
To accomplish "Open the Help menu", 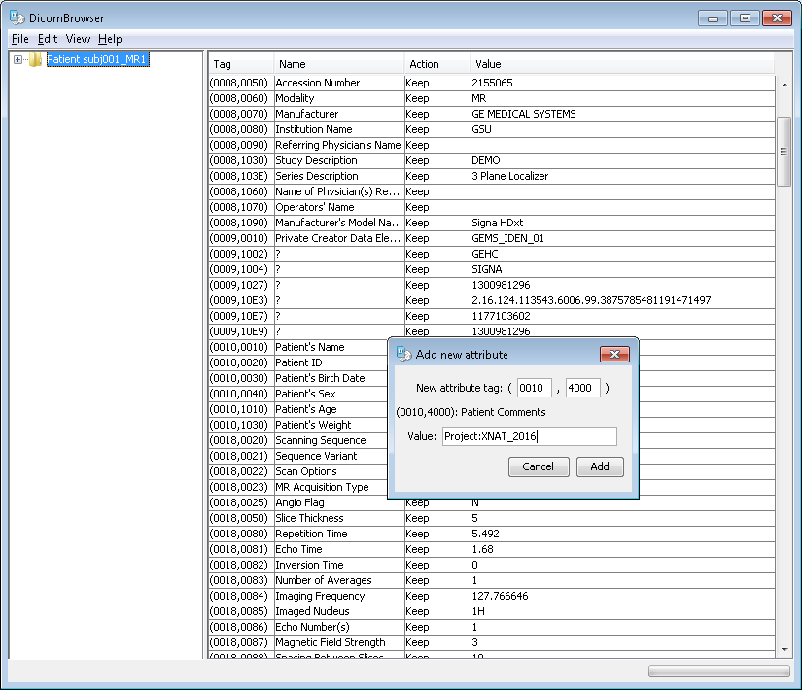I will point(110,39).
